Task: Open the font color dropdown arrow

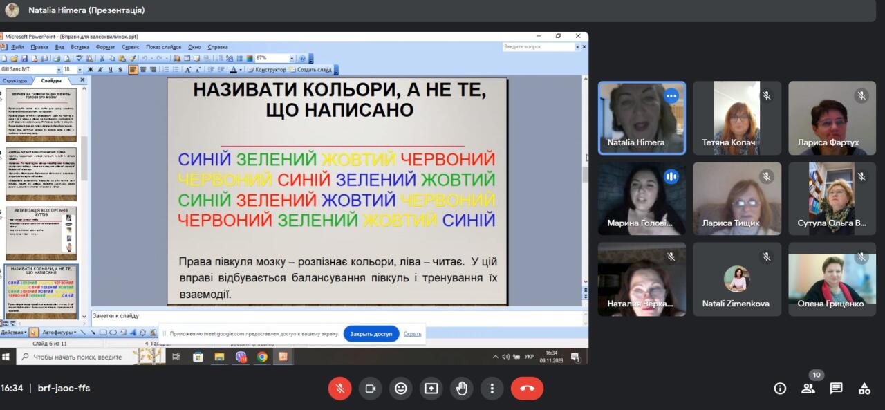Action: tap(241, 70)
